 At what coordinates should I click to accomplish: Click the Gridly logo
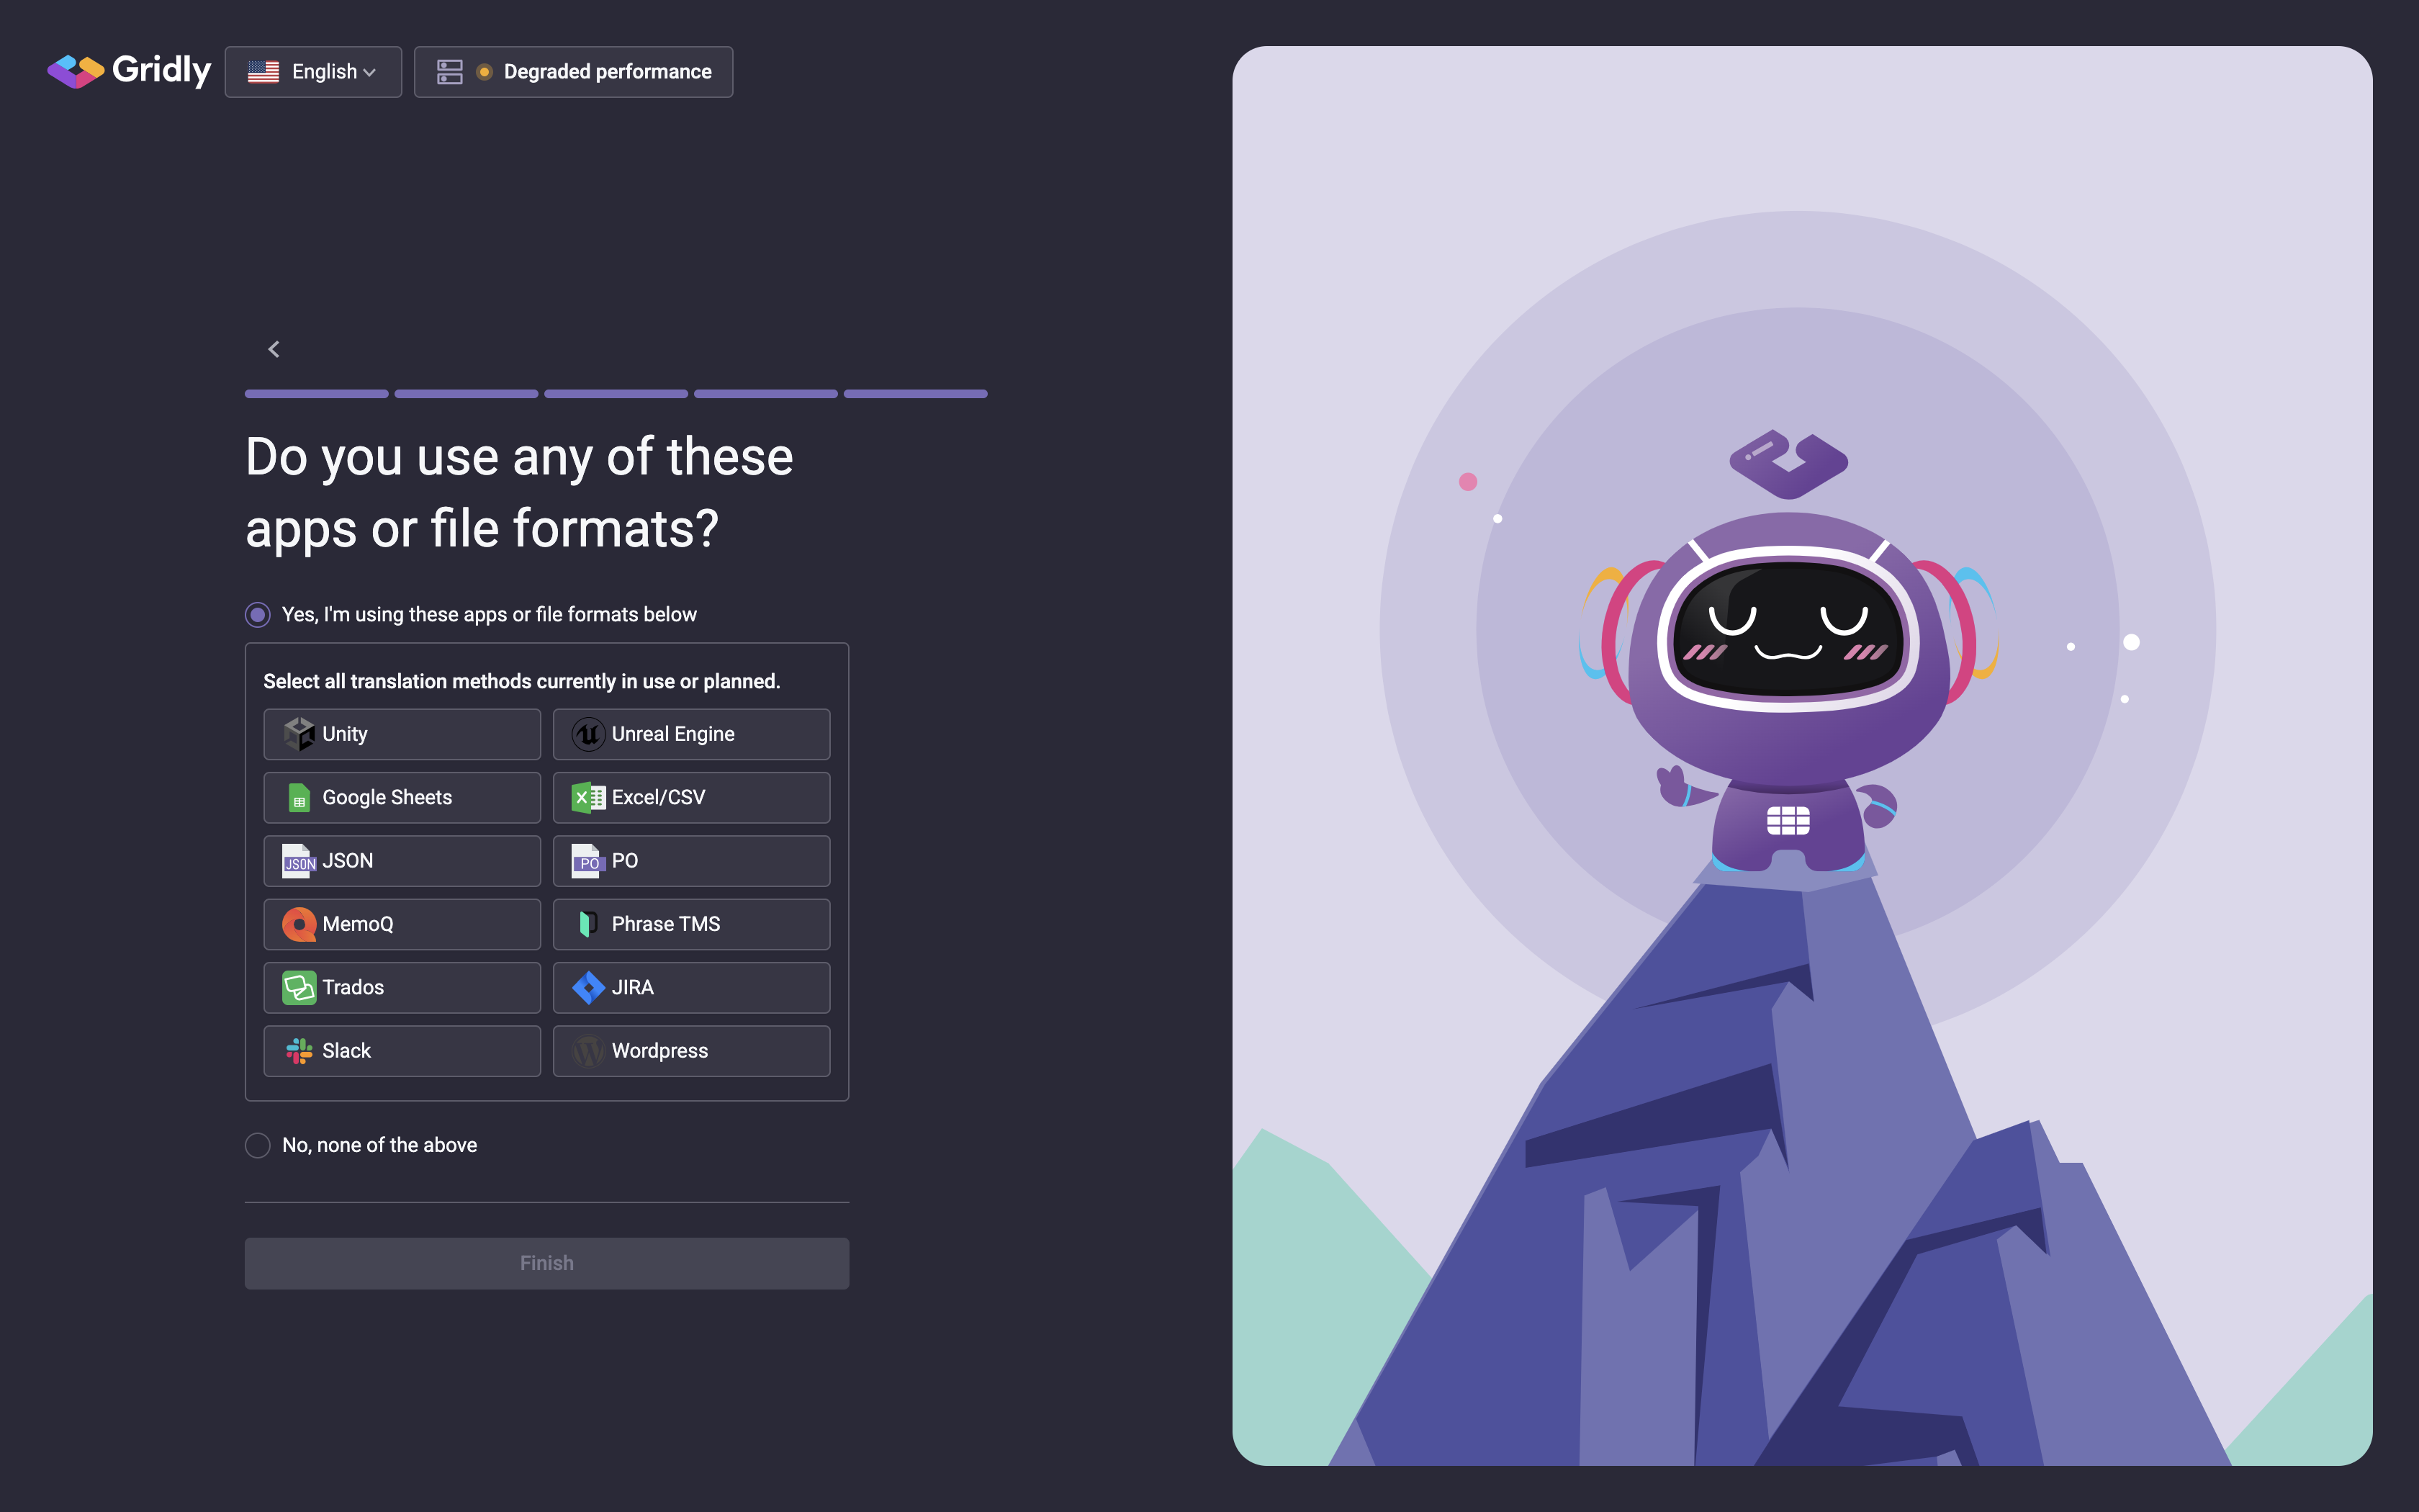pyautogui.click(x=129, y=70)
